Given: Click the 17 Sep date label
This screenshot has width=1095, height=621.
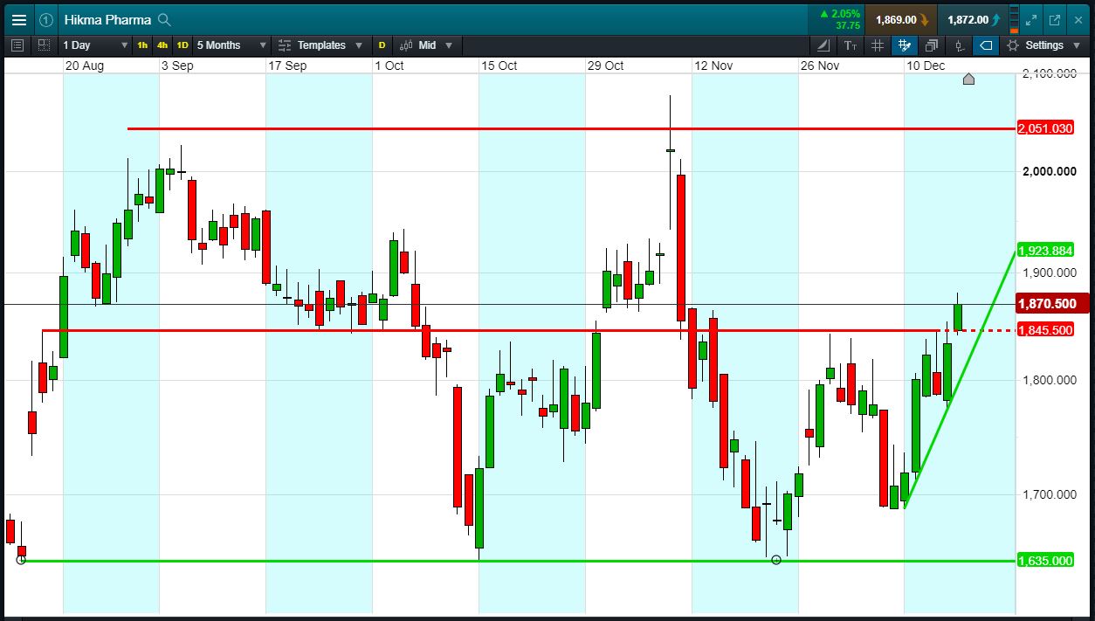Looking at the screenshot, I should [x=287, y=66].
